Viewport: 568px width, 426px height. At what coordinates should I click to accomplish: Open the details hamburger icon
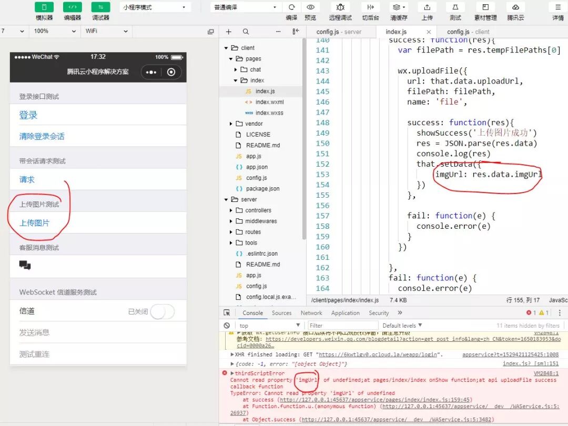tap(557, 7)
